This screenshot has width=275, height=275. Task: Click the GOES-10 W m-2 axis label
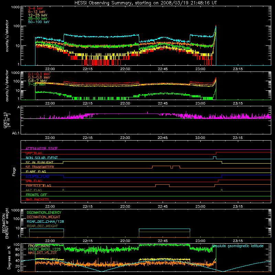(x=7, y=120)
